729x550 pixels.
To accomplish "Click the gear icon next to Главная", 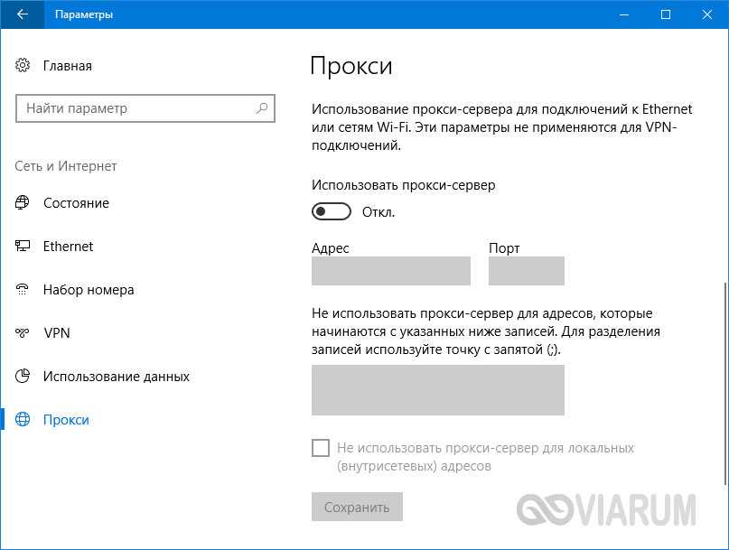I will pyautogui.click(x=23, y=65).
